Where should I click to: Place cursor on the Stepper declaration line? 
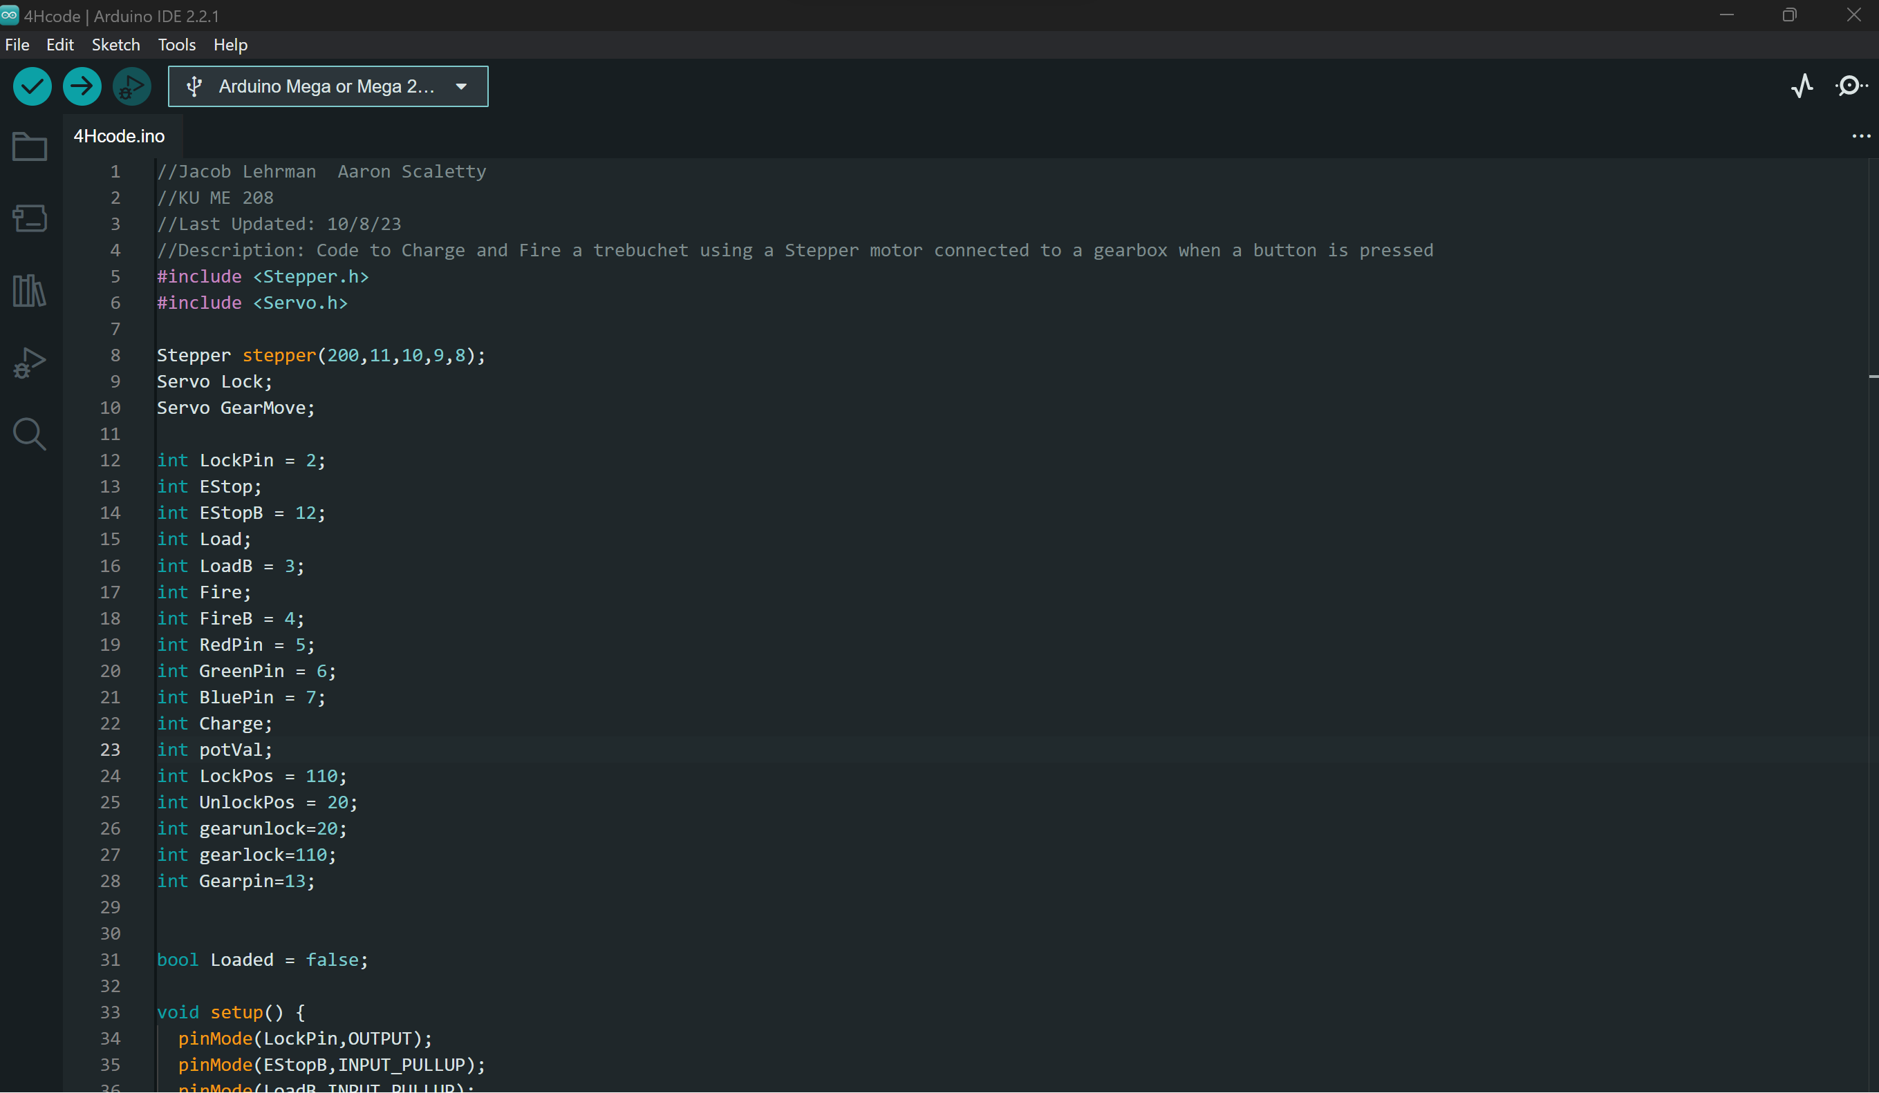tap(321, 355)
